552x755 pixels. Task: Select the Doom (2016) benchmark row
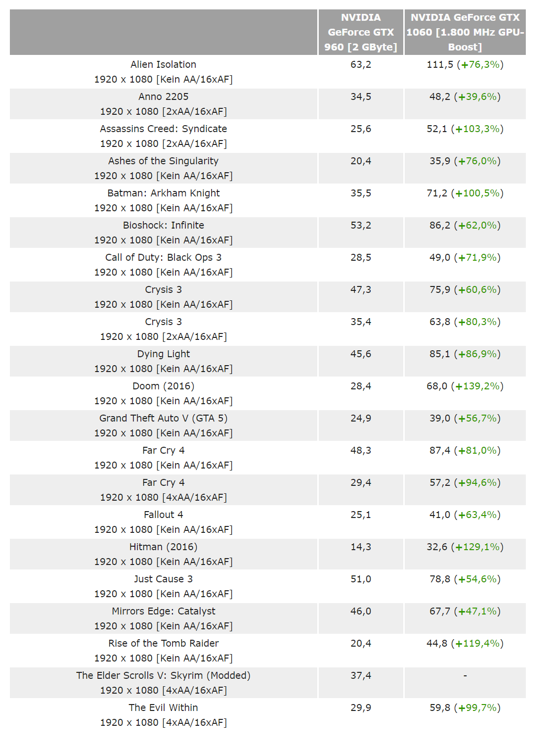[x=268, y=393]
